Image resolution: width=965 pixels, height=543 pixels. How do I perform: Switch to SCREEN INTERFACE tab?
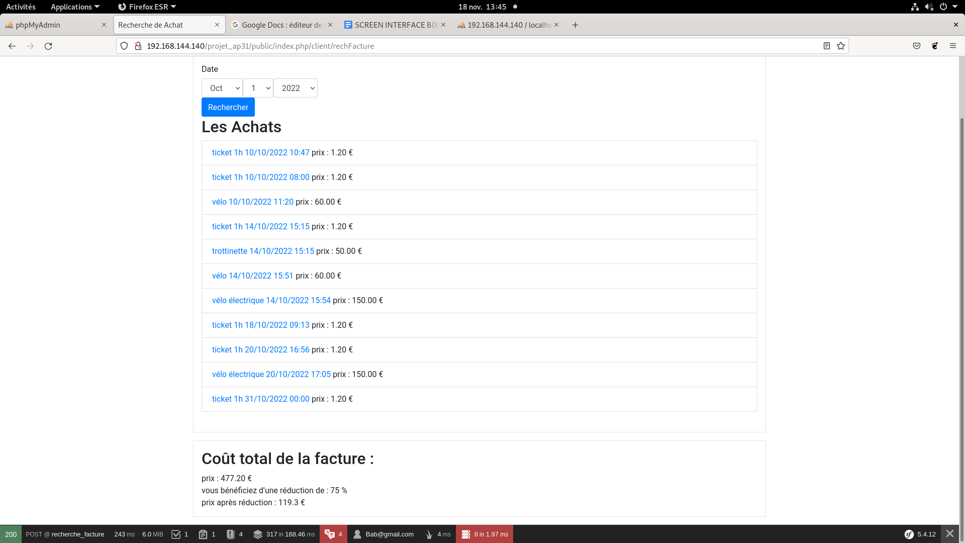click(x=392, y=25)
